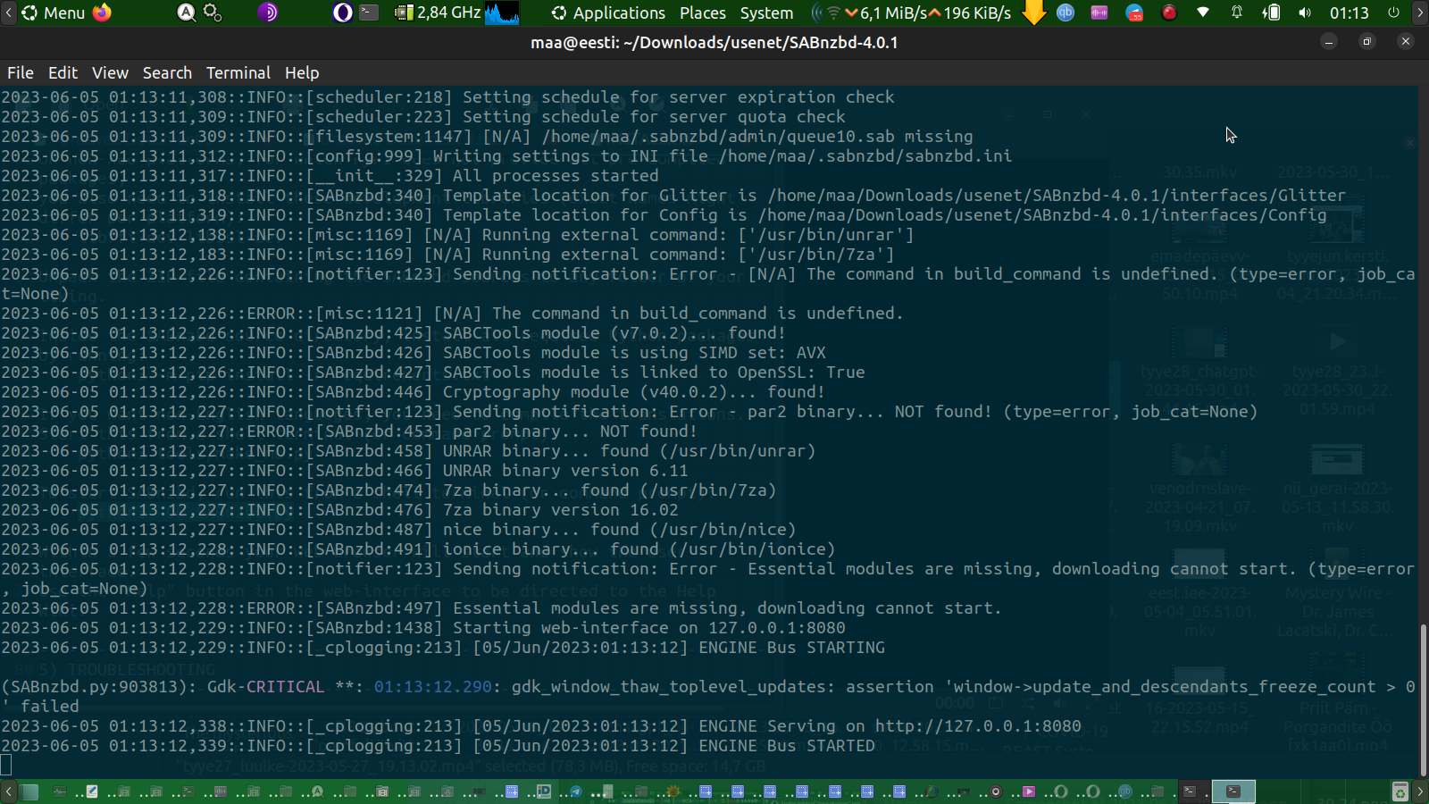
Task: Click the show desktop button in bottom panel
Action: click(29, 791)
